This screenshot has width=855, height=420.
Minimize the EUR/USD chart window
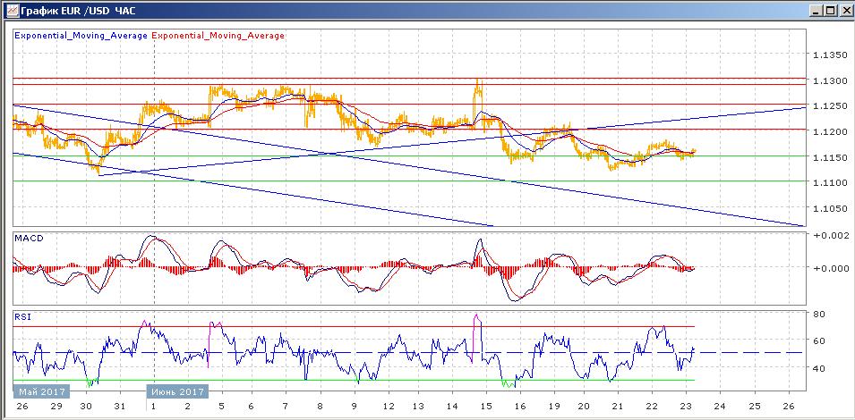[815, 10]
